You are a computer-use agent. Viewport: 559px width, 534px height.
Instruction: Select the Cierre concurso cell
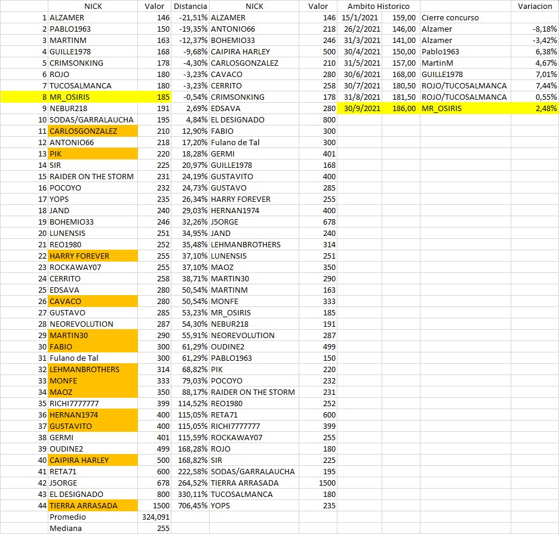point(450,17)
